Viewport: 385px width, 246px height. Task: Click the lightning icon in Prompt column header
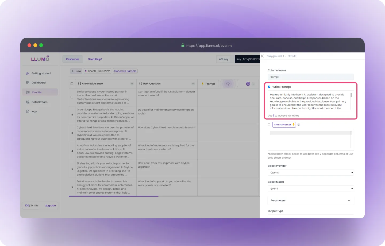203,84
